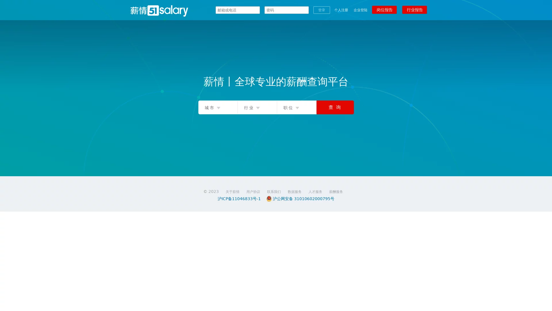Open the 行业报告 menu item
Viewport: 552px width, 311px height.
[414, 10]
